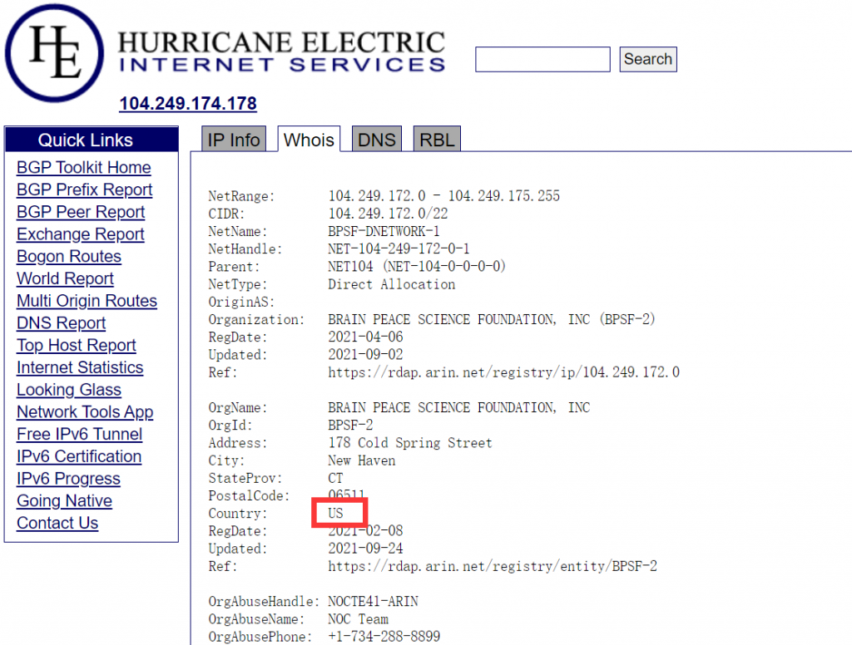Click the NetType value Direct Allocation

point(392,284)
